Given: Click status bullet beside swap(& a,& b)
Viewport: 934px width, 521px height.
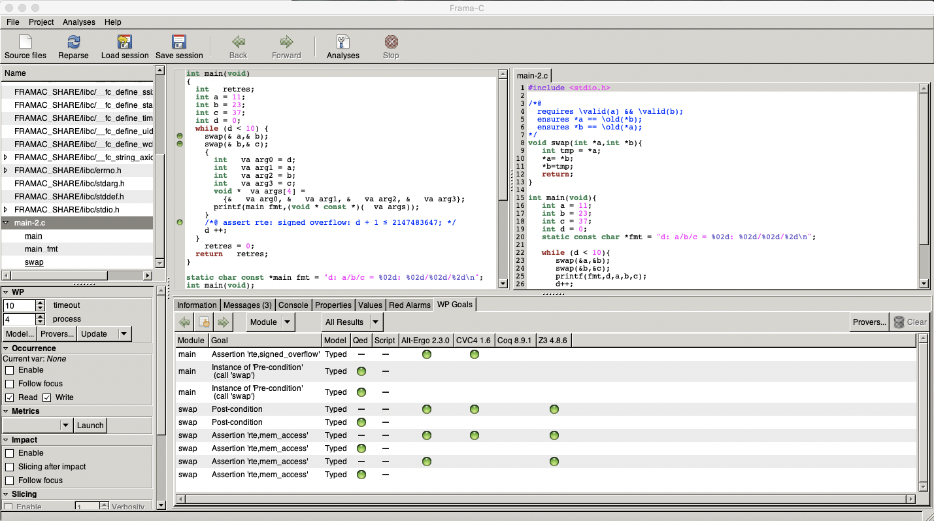Looking at the screenshot, I should 180,136.
